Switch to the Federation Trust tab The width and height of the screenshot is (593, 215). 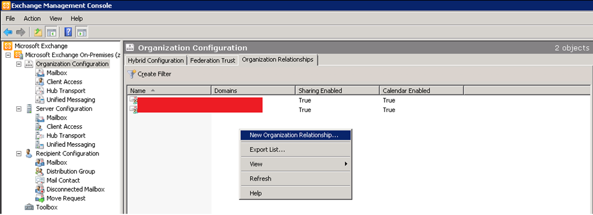tap(213, 60)
